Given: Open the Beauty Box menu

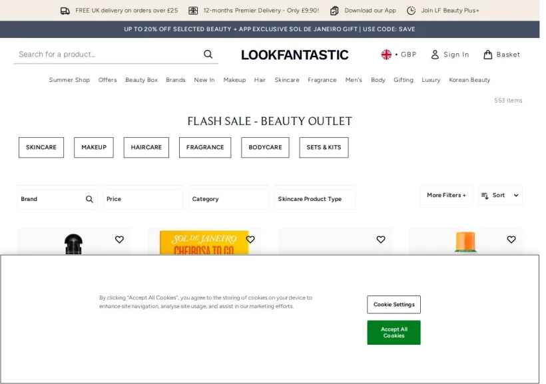Looking at the screenshot, I should (141, 80).
